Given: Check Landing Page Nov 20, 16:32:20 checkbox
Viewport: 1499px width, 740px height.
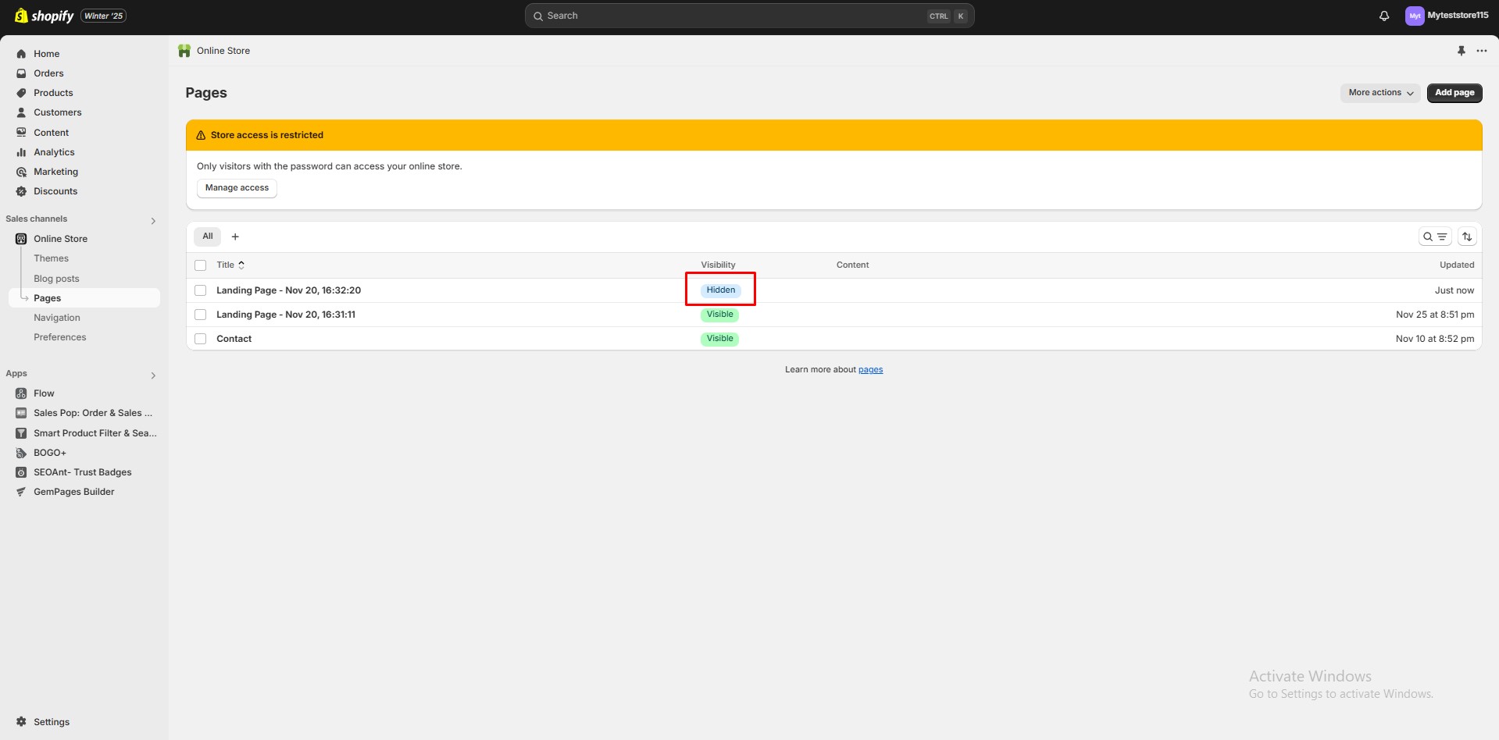Looking at the screenshot, I should [x=201, y=290].
